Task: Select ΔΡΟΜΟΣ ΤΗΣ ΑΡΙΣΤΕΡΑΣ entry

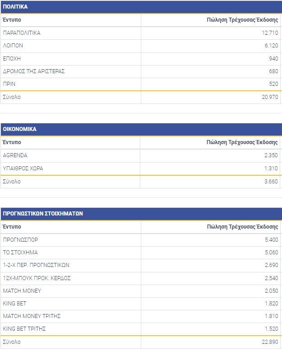Action: [34, 71]
